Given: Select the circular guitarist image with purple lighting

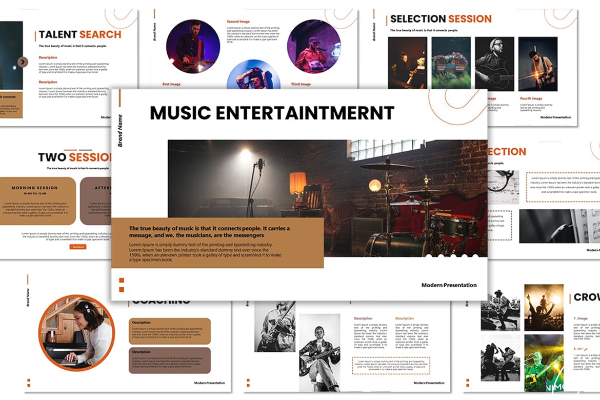Looking at the screenshot, I should 192,47.
